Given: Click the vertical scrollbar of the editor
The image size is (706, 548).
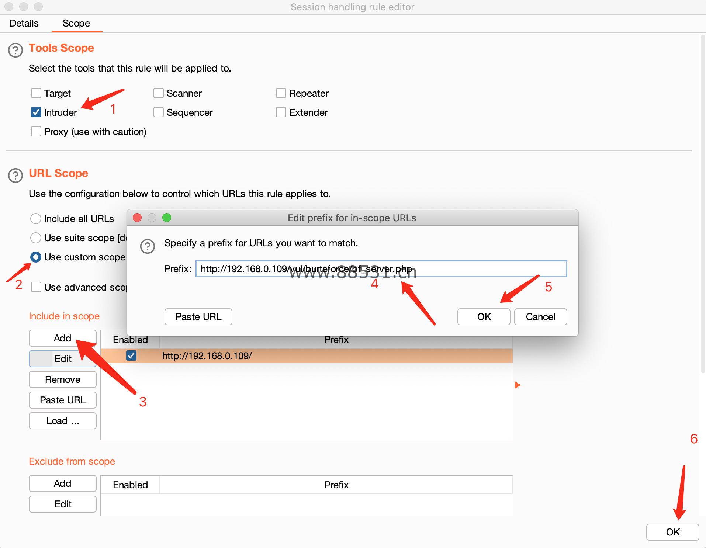Looking at the screenshot, I should (703, 204).
